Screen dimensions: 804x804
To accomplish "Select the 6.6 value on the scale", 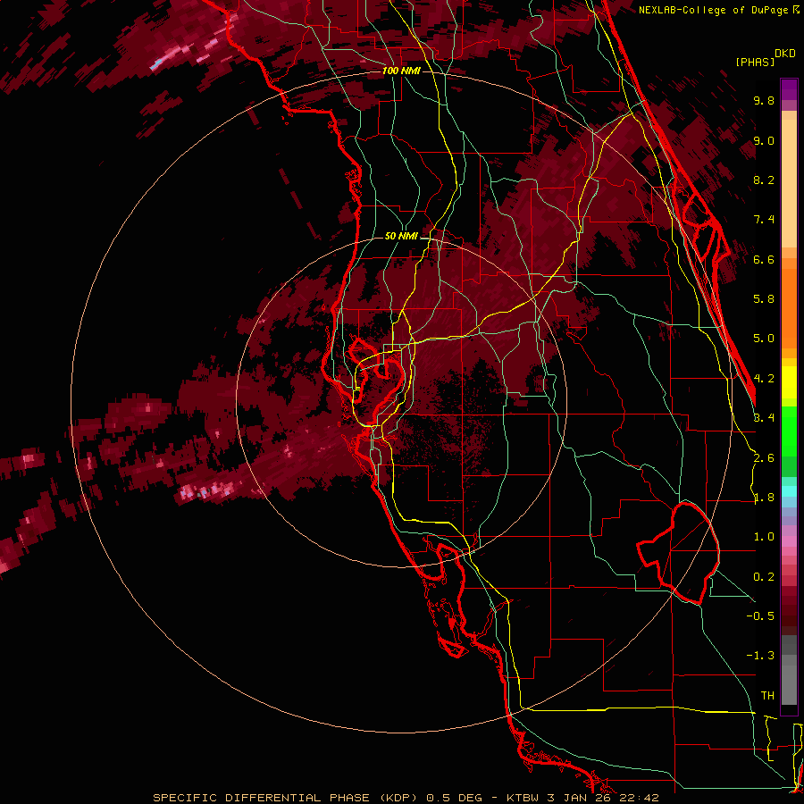I will tap(764, 259).
